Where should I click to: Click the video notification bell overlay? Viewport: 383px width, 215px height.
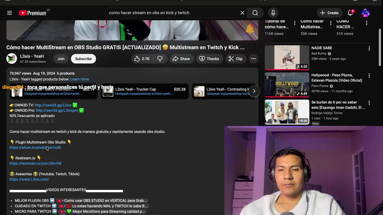250,29
